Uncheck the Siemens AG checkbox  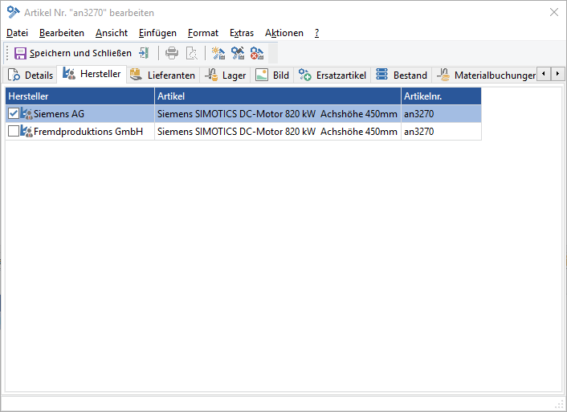click(14, 113)
